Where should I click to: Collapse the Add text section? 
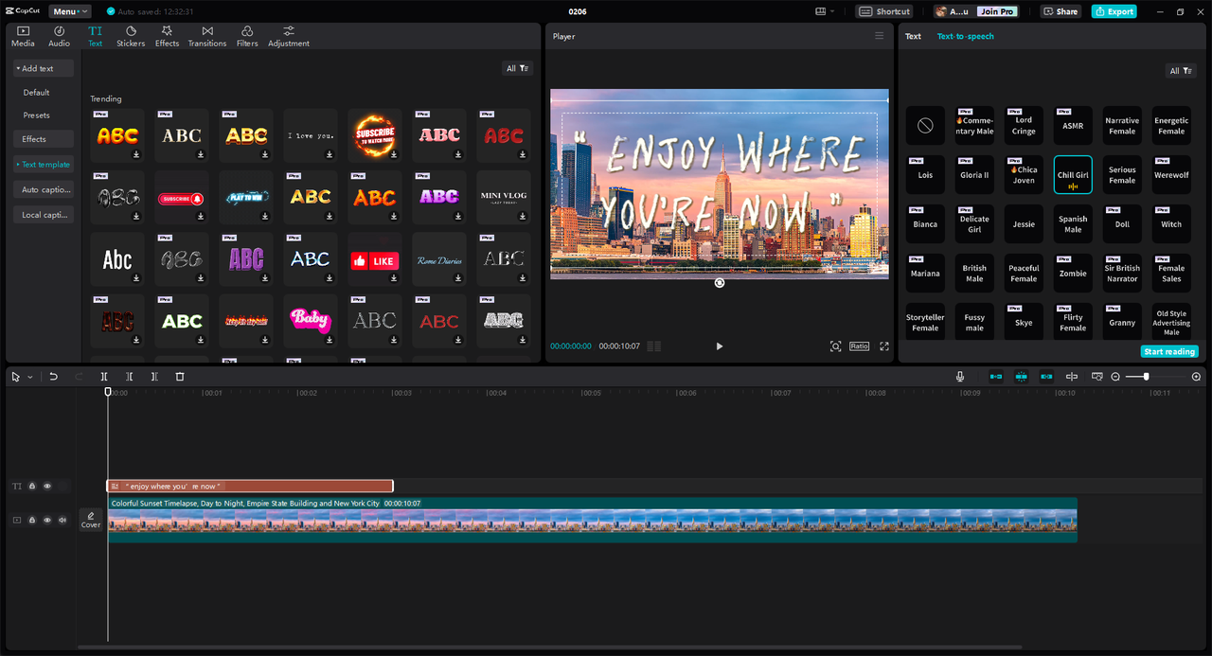point(44,68)
